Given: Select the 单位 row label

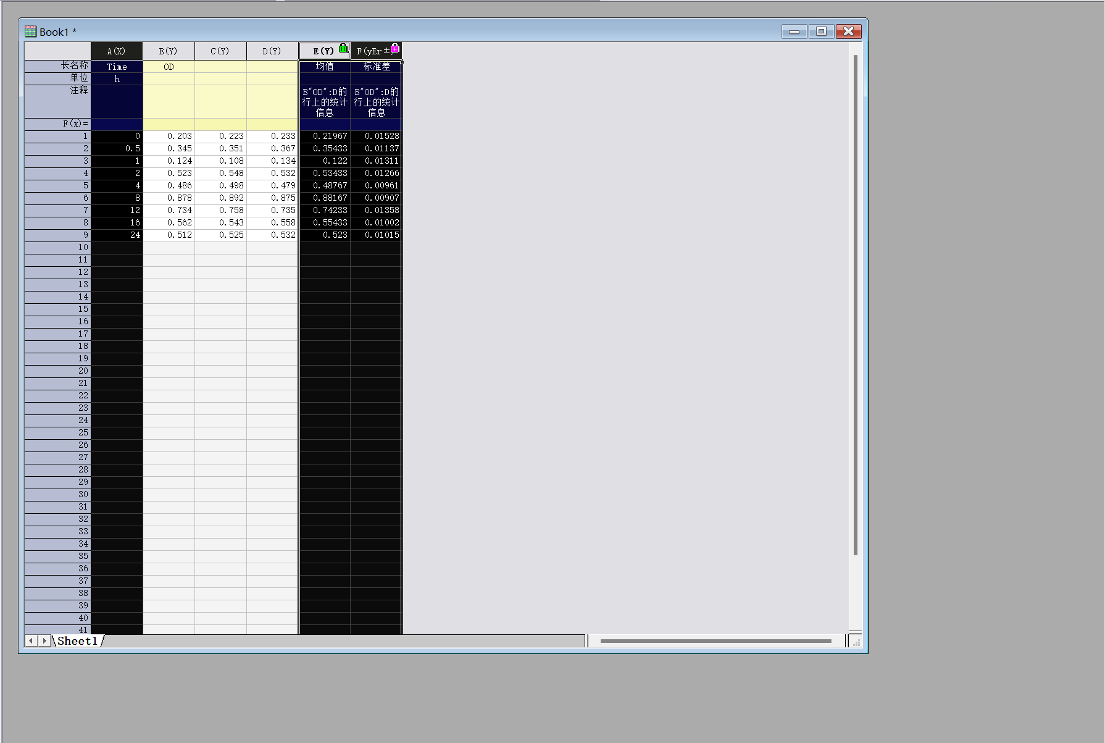Looking at the screenshot, I should click(58, 78).
